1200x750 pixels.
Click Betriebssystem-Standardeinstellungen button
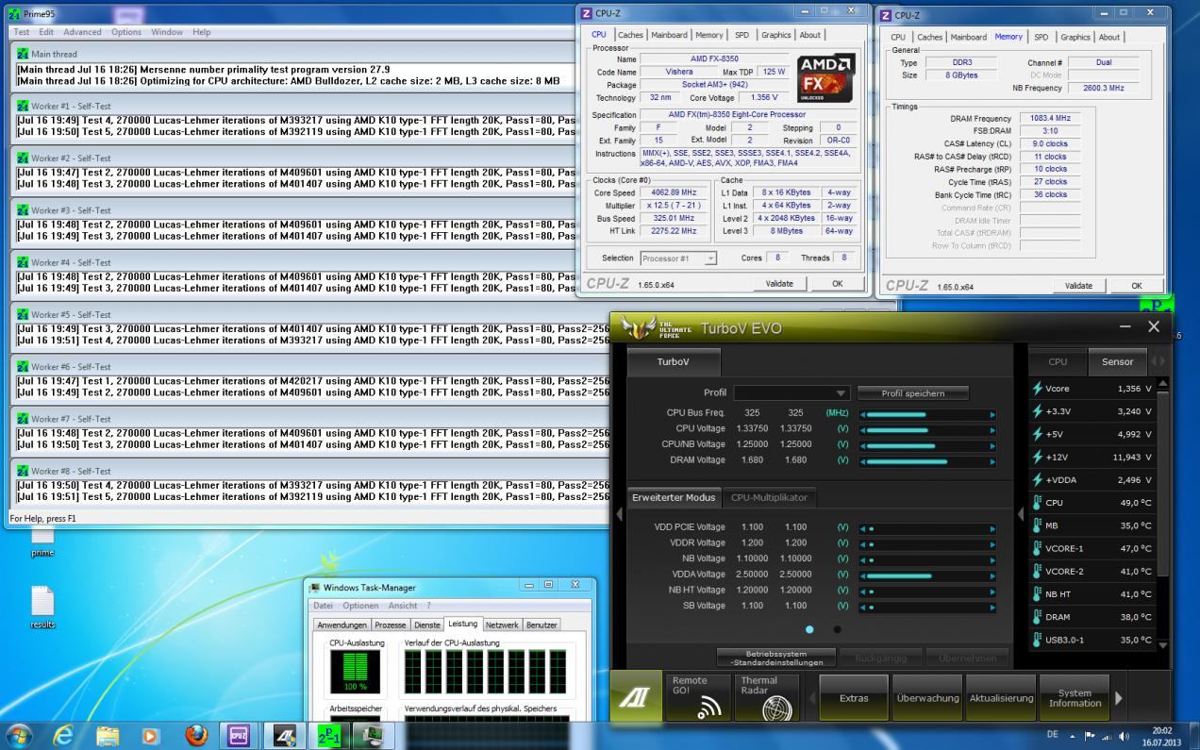point(777,658)
